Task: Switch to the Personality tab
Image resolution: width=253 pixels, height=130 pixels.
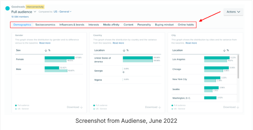Action: click(144, 25)
